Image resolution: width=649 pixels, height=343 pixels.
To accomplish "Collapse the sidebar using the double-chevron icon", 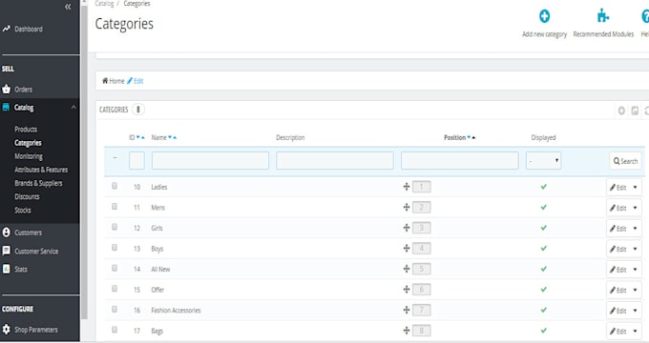I will click(68, 7).
